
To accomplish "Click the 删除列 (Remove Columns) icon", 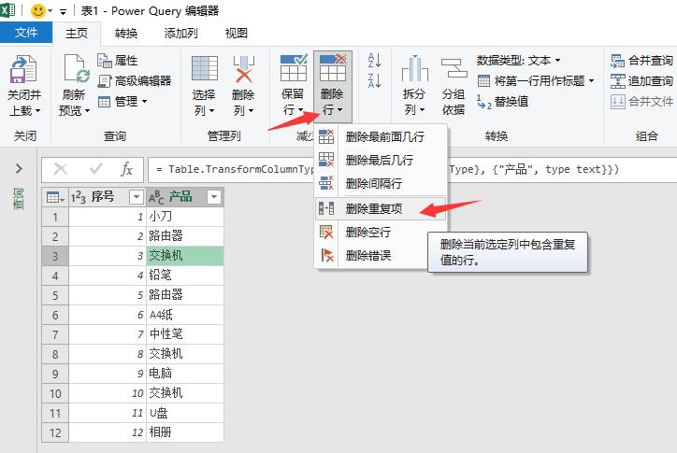I will (x=243, y=69).
